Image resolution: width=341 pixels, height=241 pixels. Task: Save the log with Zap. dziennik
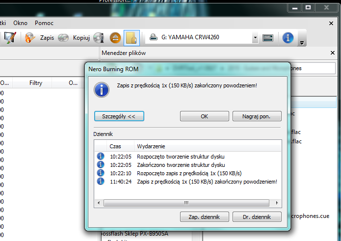coord(205,216)
